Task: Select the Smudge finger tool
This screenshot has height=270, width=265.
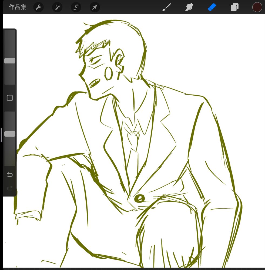Action: pos(189,7)
